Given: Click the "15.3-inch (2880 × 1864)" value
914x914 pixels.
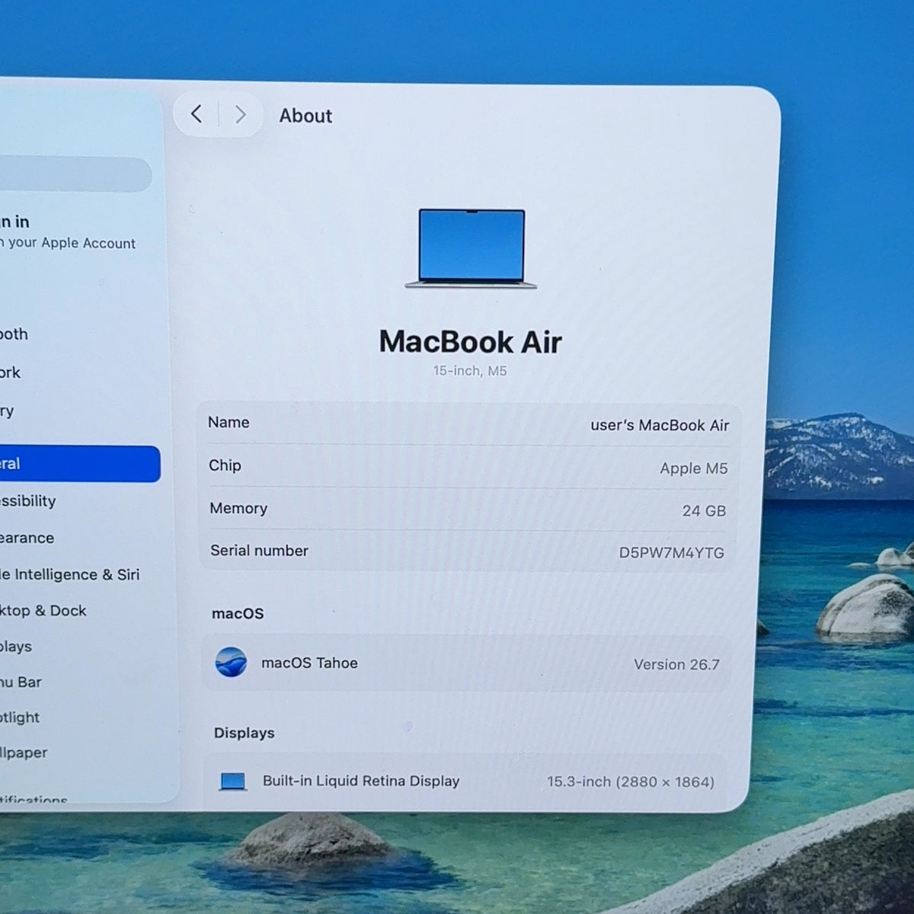Looking at the screenshot, I should click(x=631, y=781).
